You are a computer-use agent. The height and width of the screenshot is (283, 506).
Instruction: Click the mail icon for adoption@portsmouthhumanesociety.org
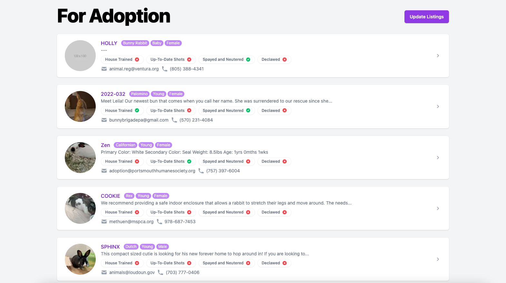[104, 171]
